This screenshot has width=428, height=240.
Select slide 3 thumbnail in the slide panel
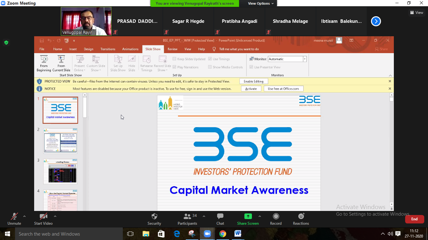(60, 171)
